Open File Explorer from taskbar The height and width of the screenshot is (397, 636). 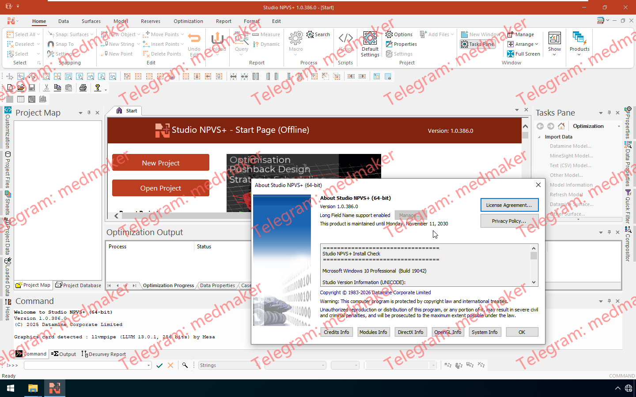[33, 388]
